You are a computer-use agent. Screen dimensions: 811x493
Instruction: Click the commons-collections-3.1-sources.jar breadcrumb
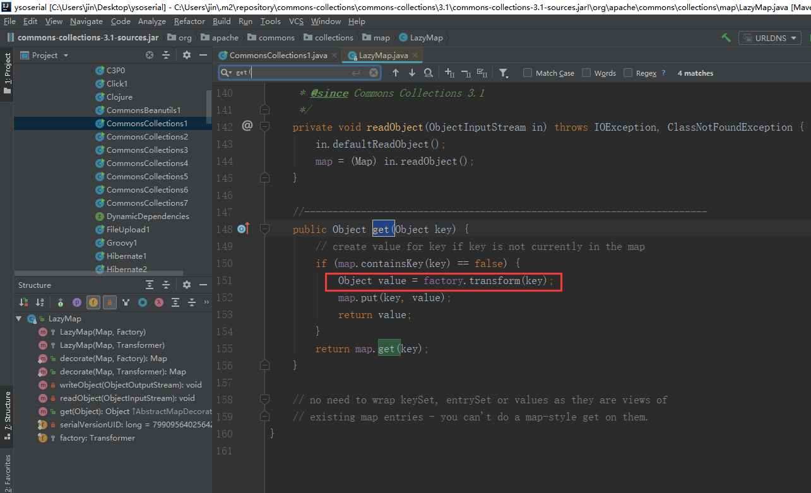pyautogui.click(x=83, y=38)
